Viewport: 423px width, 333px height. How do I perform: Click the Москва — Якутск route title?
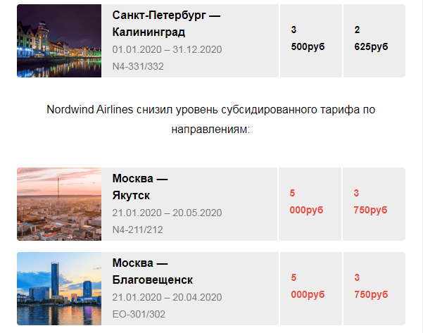point(140,187)
